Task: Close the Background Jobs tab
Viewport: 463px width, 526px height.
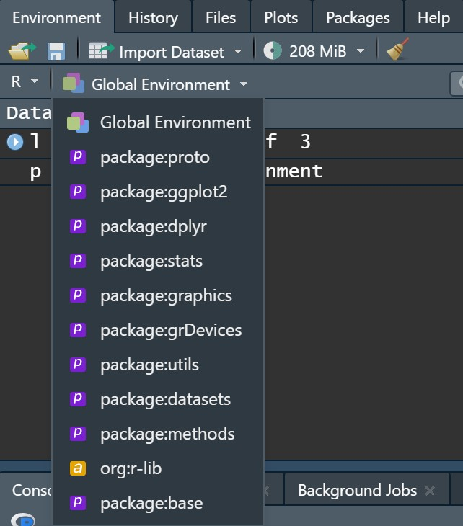Action: (430, 491)
